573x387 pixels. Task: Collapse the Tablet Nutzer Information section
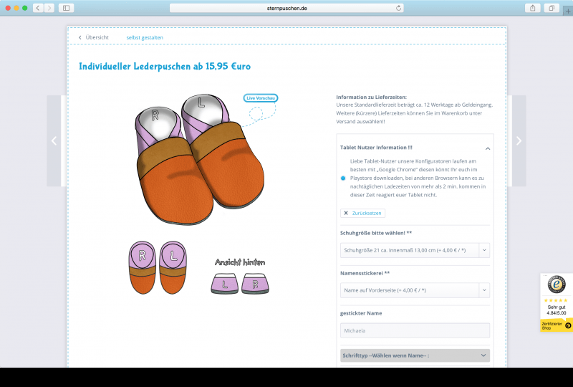(x=488, y=148)
